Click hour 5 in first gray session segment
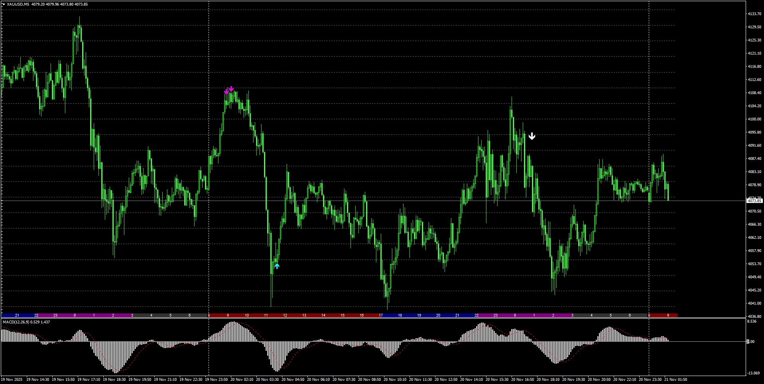The width and height of the screenshot is (764, 384). click(x=170, y=315)
